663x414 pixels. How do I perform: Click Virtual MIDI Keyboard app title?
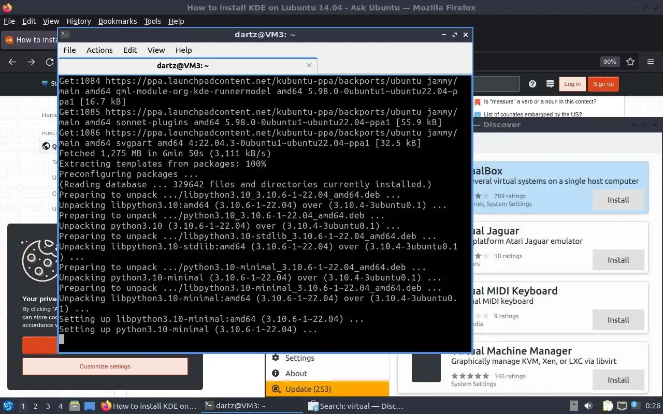[x=515, y=291]
